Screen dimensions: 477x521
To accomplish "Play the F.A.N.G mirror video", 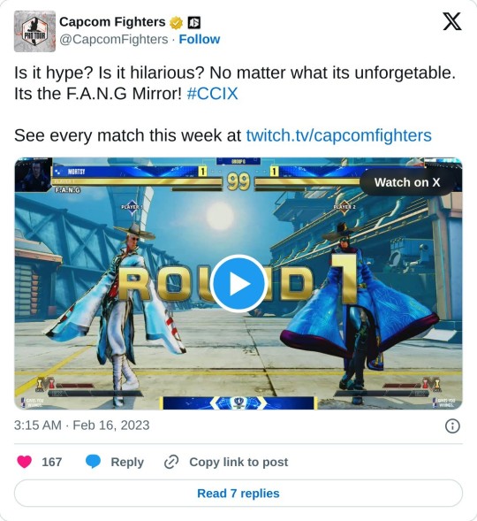I will [x=238, y=283].
